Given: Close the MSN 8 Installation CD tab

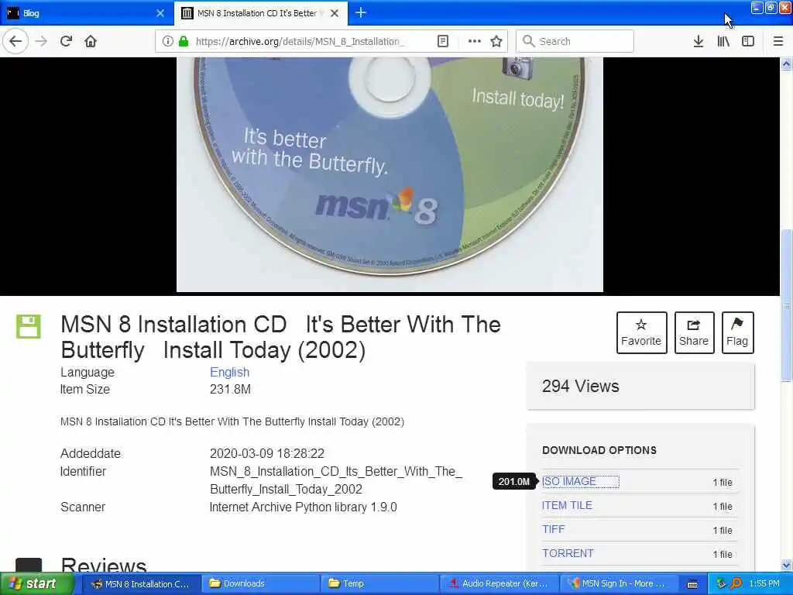Looking at the screenshot, I should [335, 13].
